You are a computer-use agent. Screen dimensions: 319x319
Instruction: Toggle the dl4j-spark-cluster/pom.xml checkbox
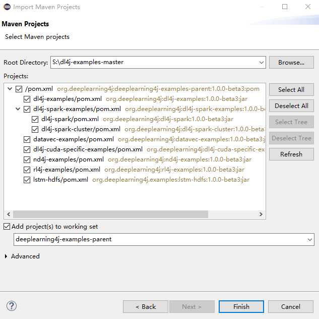coord(35,129)
